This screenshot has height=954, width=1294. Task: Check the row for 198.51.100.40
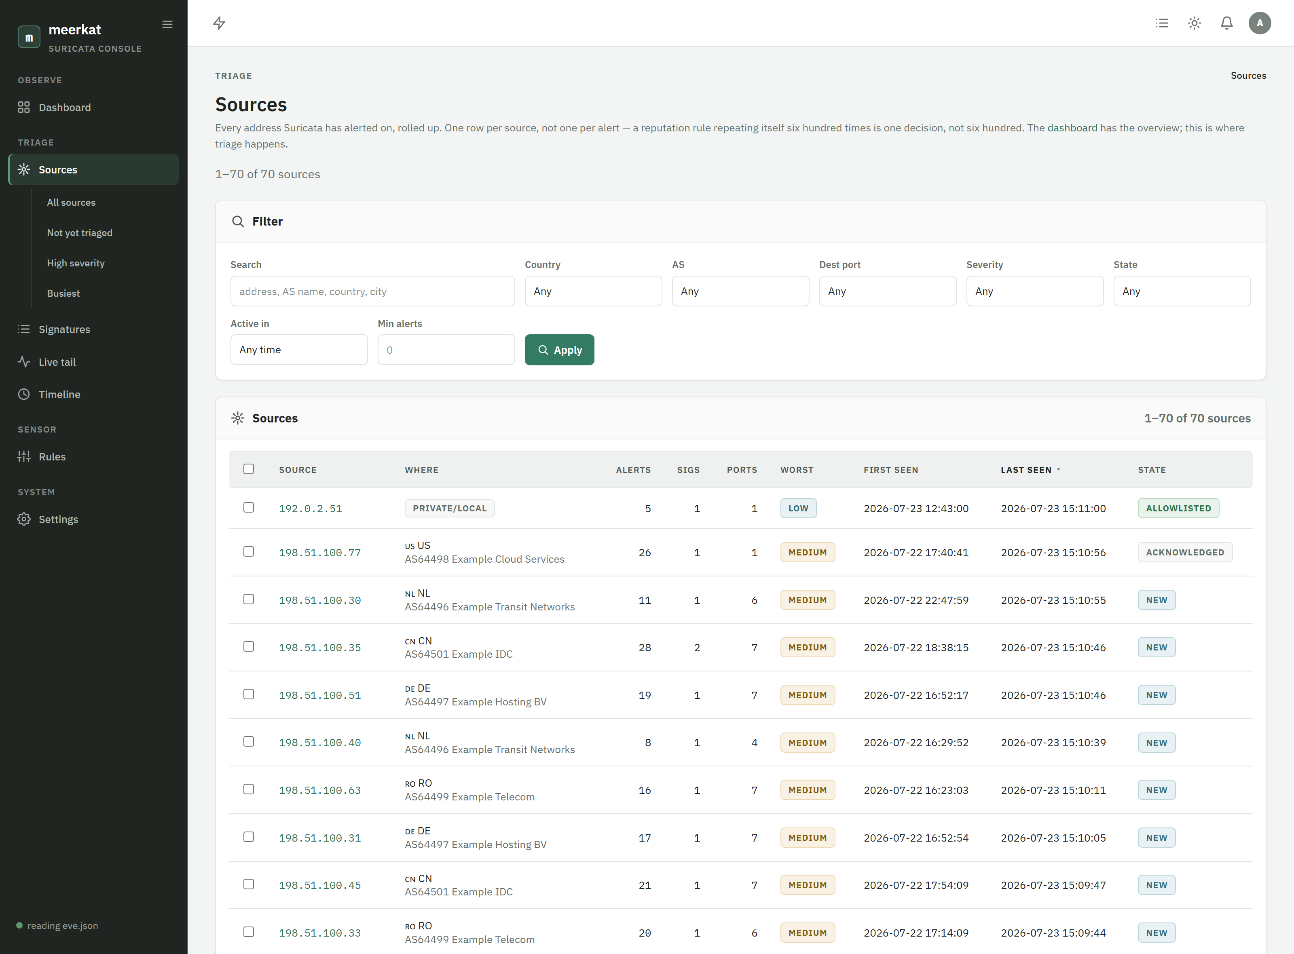coord(248,741)
